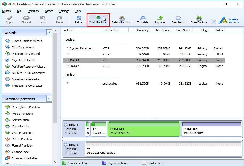Sort by the File System column header
Screen dimensions: 244x166
[x=115, y=30]
